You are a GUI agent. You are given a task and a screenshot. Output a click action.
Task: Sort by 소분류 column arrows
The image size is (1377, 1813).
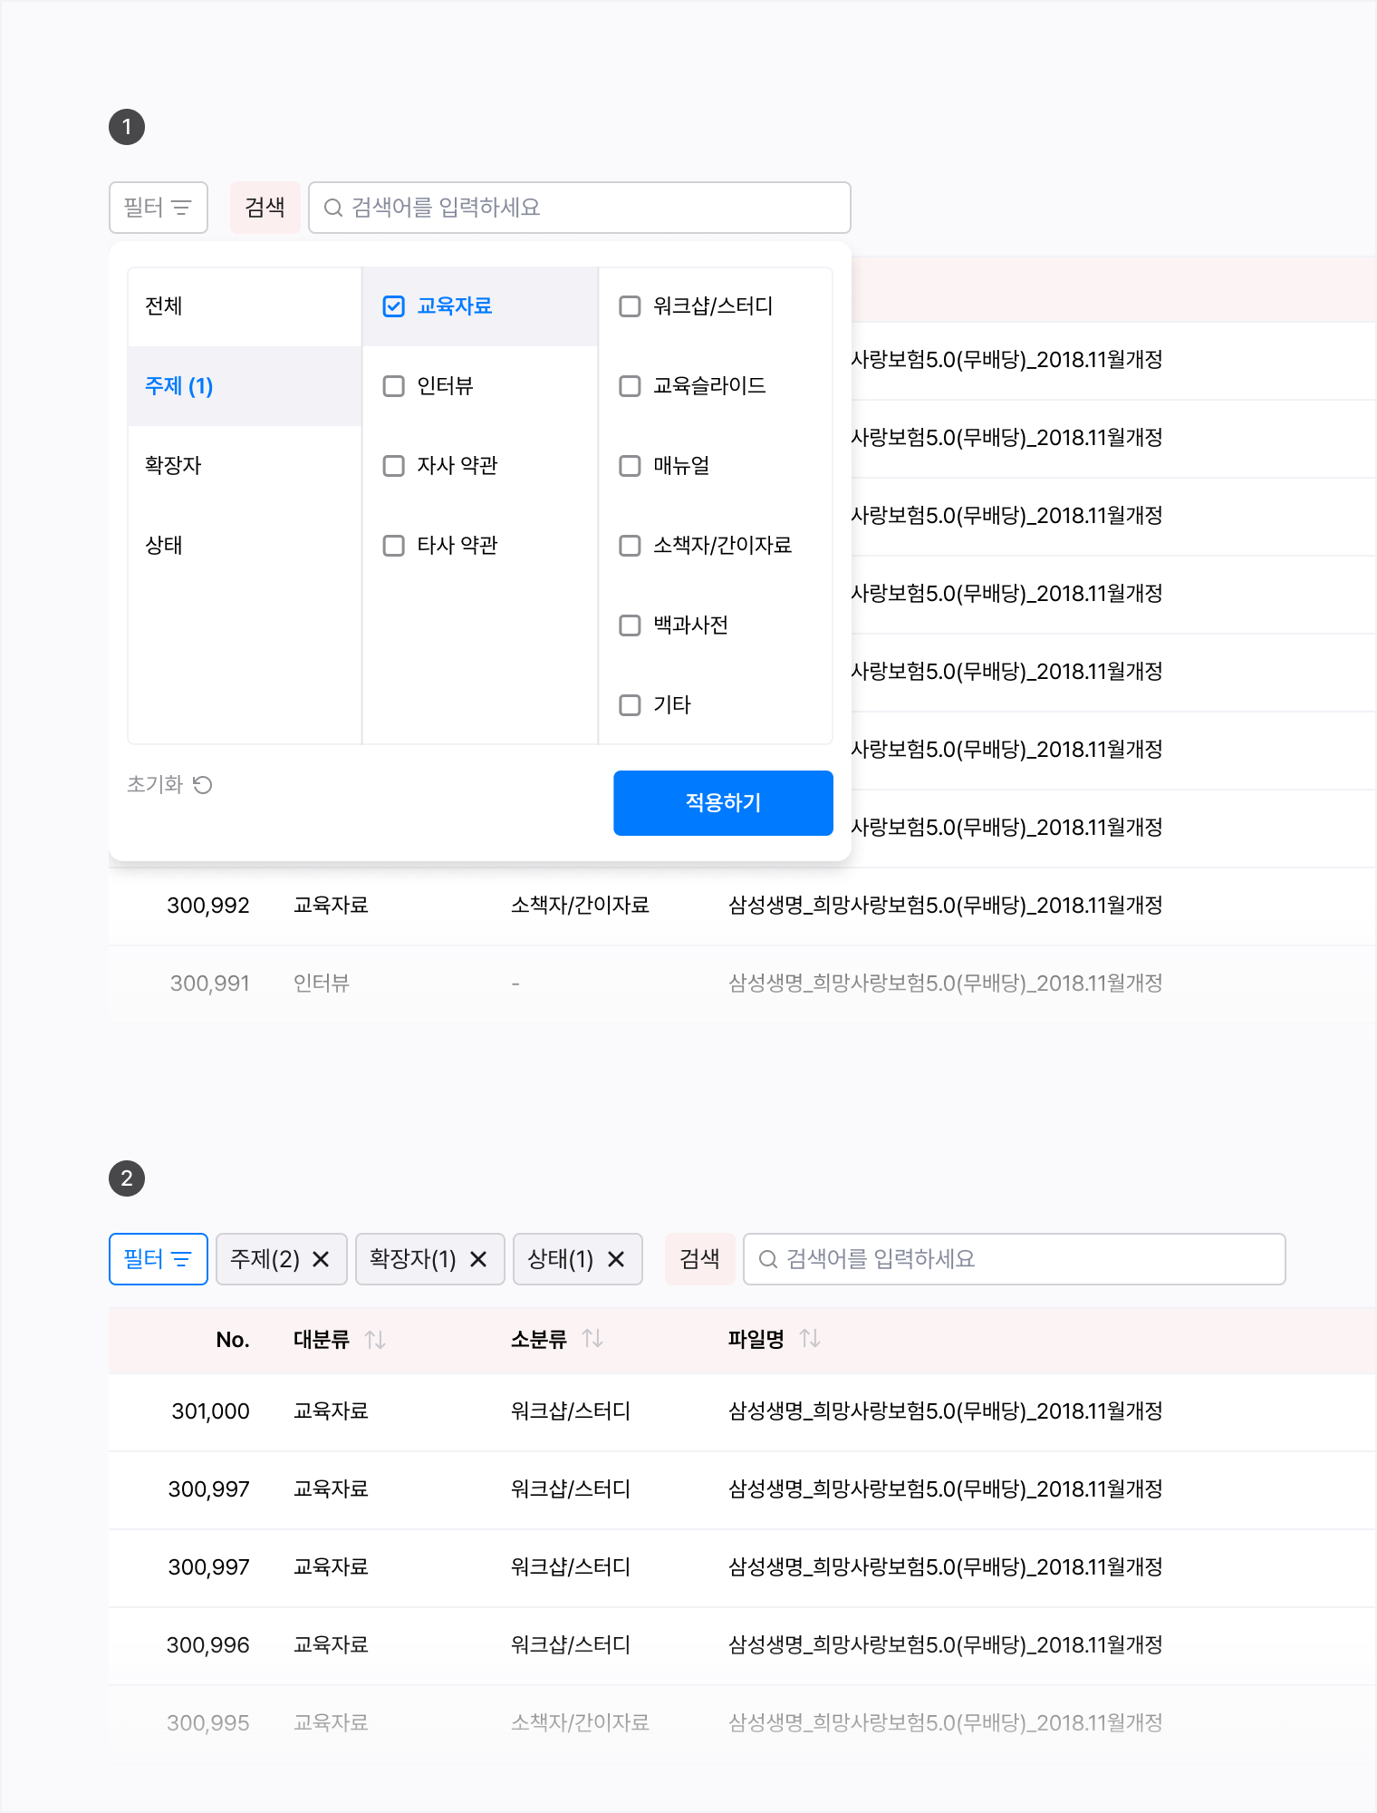[592, 1339]
